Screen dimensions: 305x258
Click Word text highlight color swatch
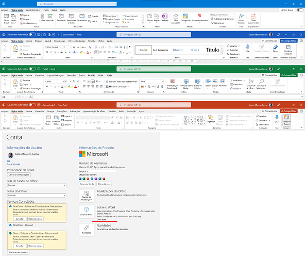[81, 52]
